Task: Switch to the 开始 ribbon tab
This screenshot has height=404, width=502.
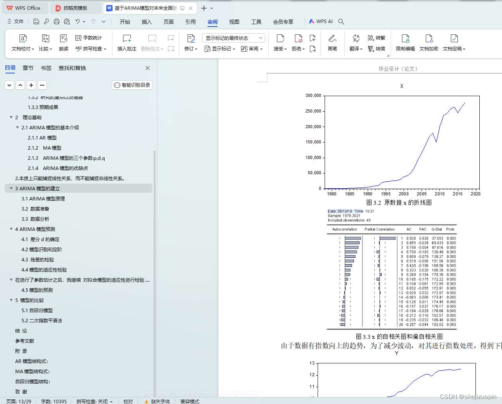Action: tap(125, 22)
